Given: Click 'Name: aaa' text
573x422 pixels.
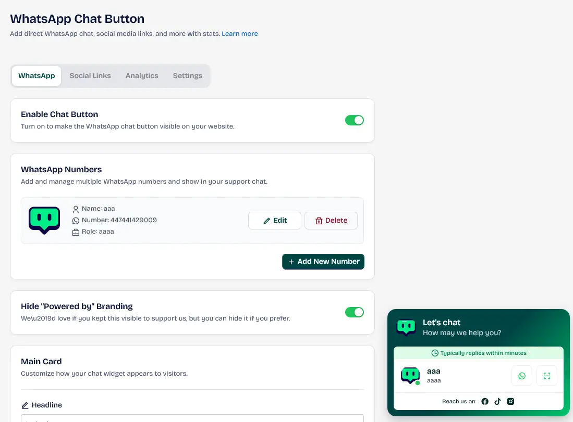Looking at the screenshot, I should [x=99, y=209].
